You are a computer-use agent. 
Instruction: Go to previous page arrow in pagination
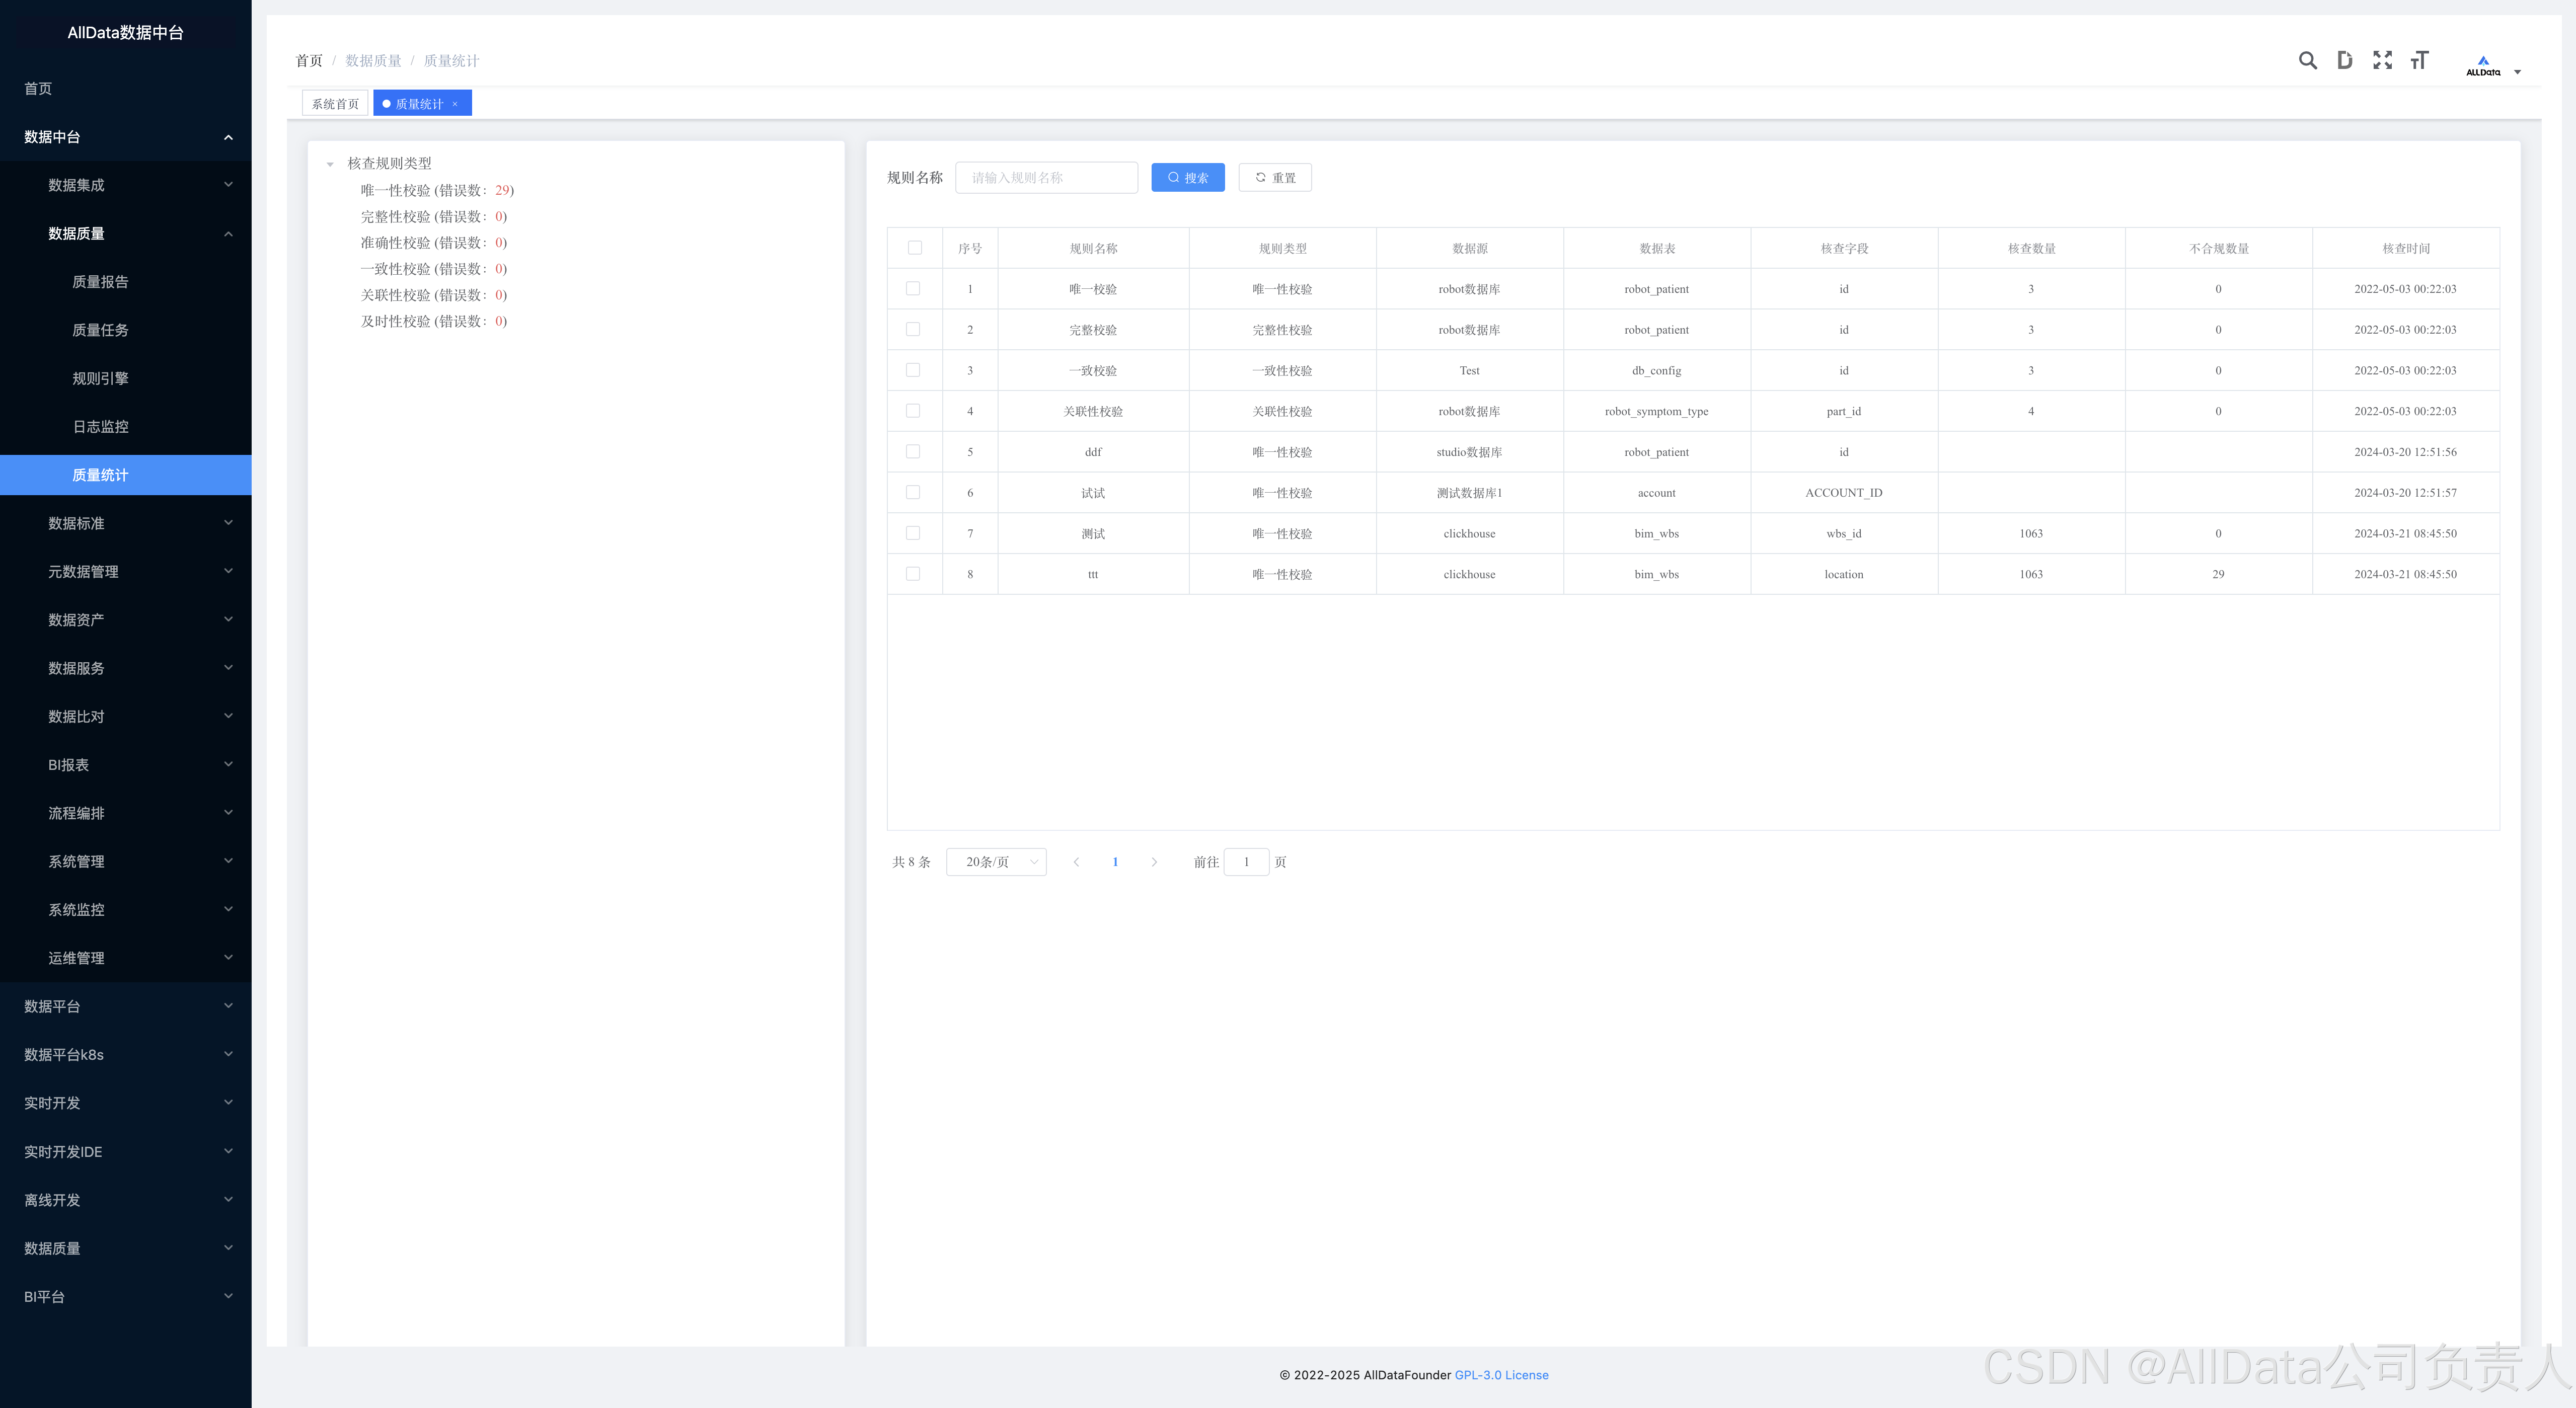pyautogui.click(x=1076, y=862)
